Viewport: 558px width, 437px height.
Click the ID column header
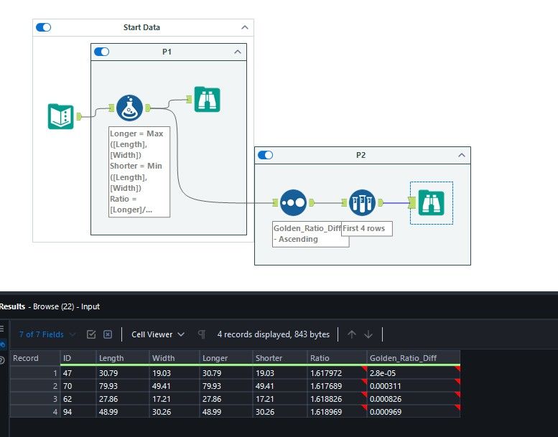(78, 358)
